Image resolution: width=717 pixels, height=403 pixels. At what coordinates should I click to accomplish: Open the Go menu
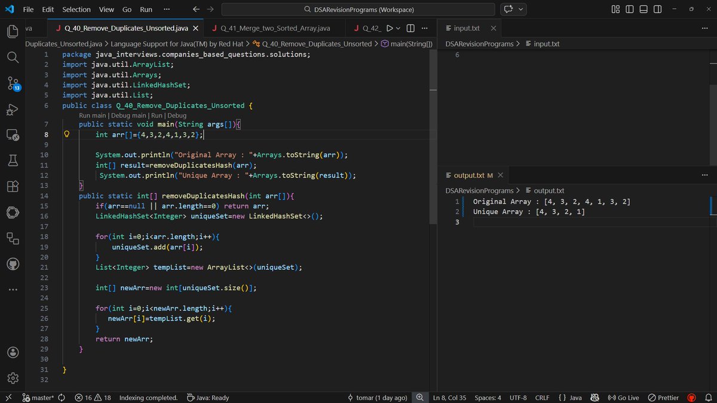pyautogui.click(x=127, y=10)
